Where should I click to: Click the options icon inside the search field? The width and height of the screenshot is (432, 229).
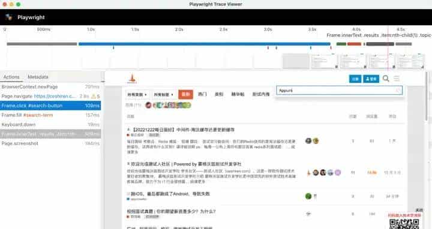pyautogui.click(x=398, y=91)
